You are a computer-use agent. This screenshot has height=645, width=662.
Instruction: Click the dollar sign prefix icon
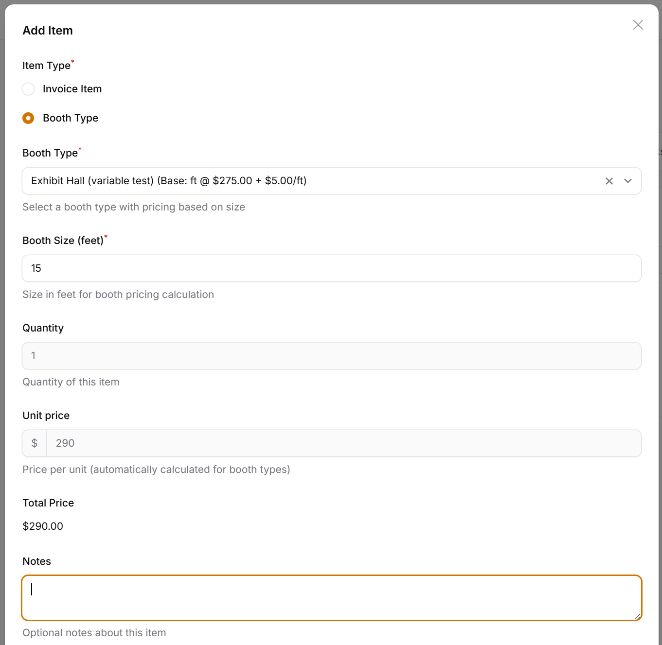pyautogui.click(x=34, y=443)
